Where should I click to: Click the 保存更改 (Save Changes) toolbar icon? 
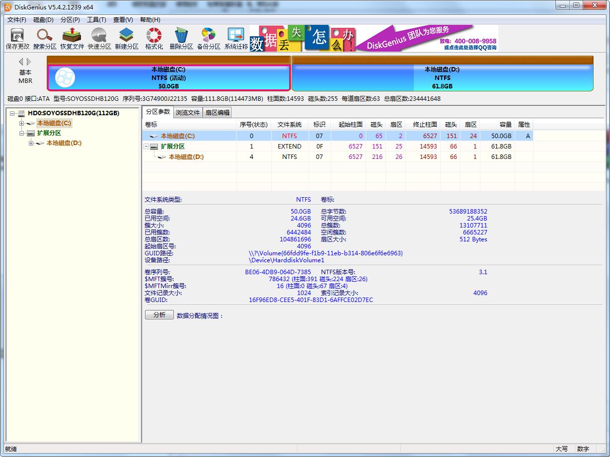click(16, 38)
